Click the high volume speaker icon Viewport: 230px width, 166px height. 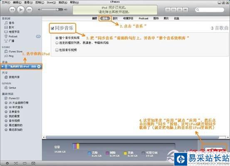(x=66, y=10)
